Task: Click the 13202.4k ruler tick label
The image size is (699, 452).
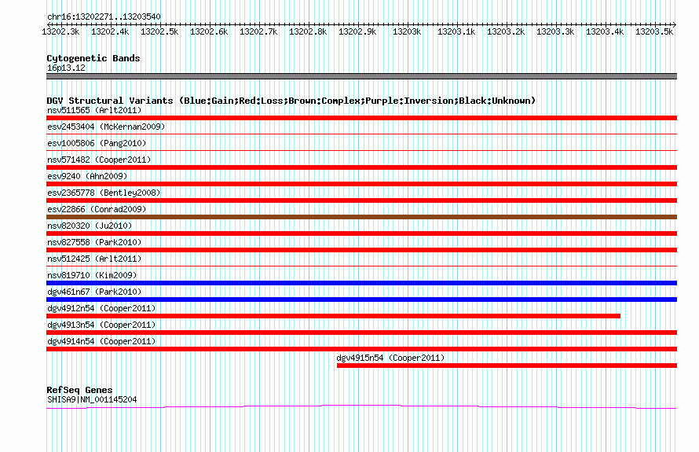Action: tap(110, 31)
